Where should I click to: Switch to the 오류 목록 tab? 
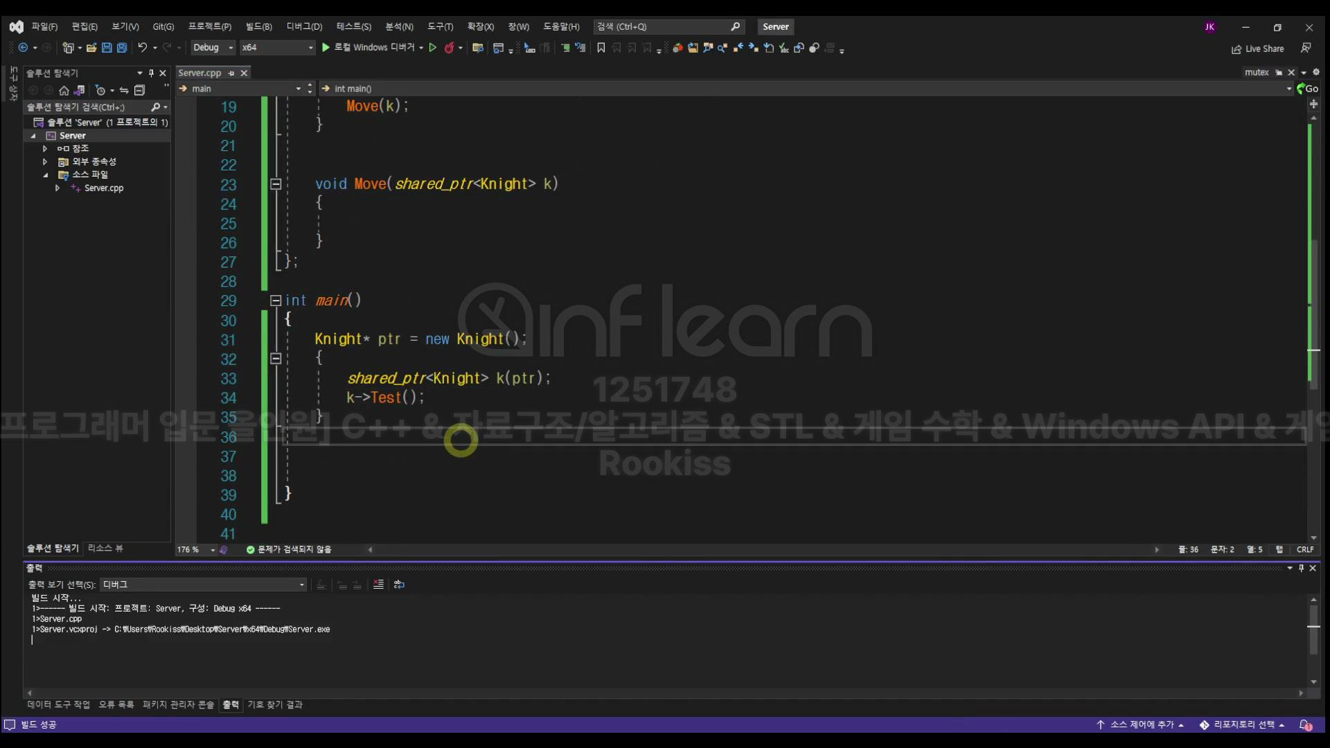[x=116, y=704]
